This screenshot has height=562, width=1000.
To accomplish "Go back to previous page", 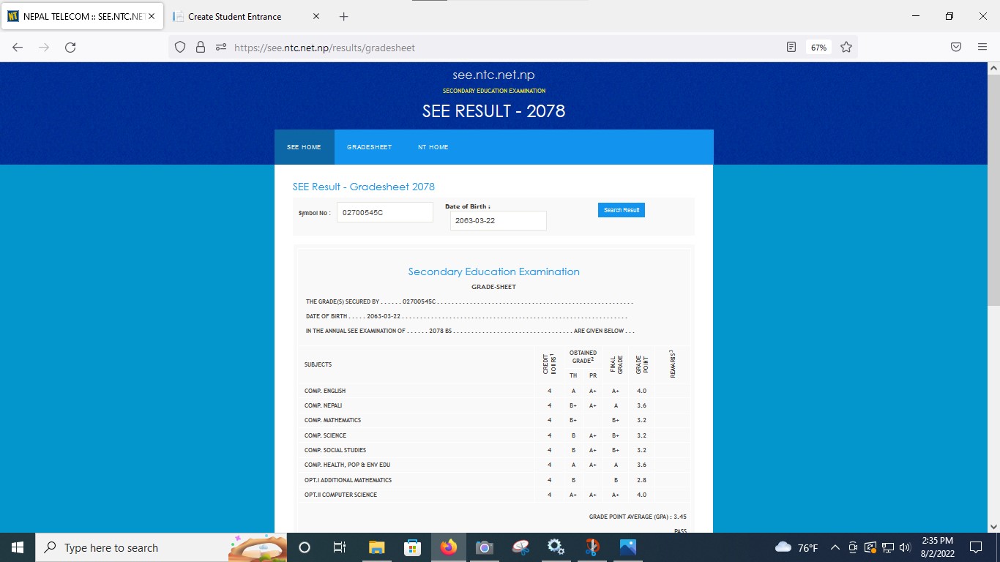I will pos(18,48).
